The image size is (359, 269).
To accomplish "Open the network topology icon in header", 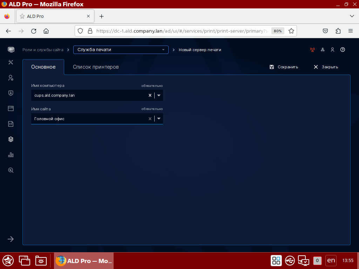I will click(323, 50).
